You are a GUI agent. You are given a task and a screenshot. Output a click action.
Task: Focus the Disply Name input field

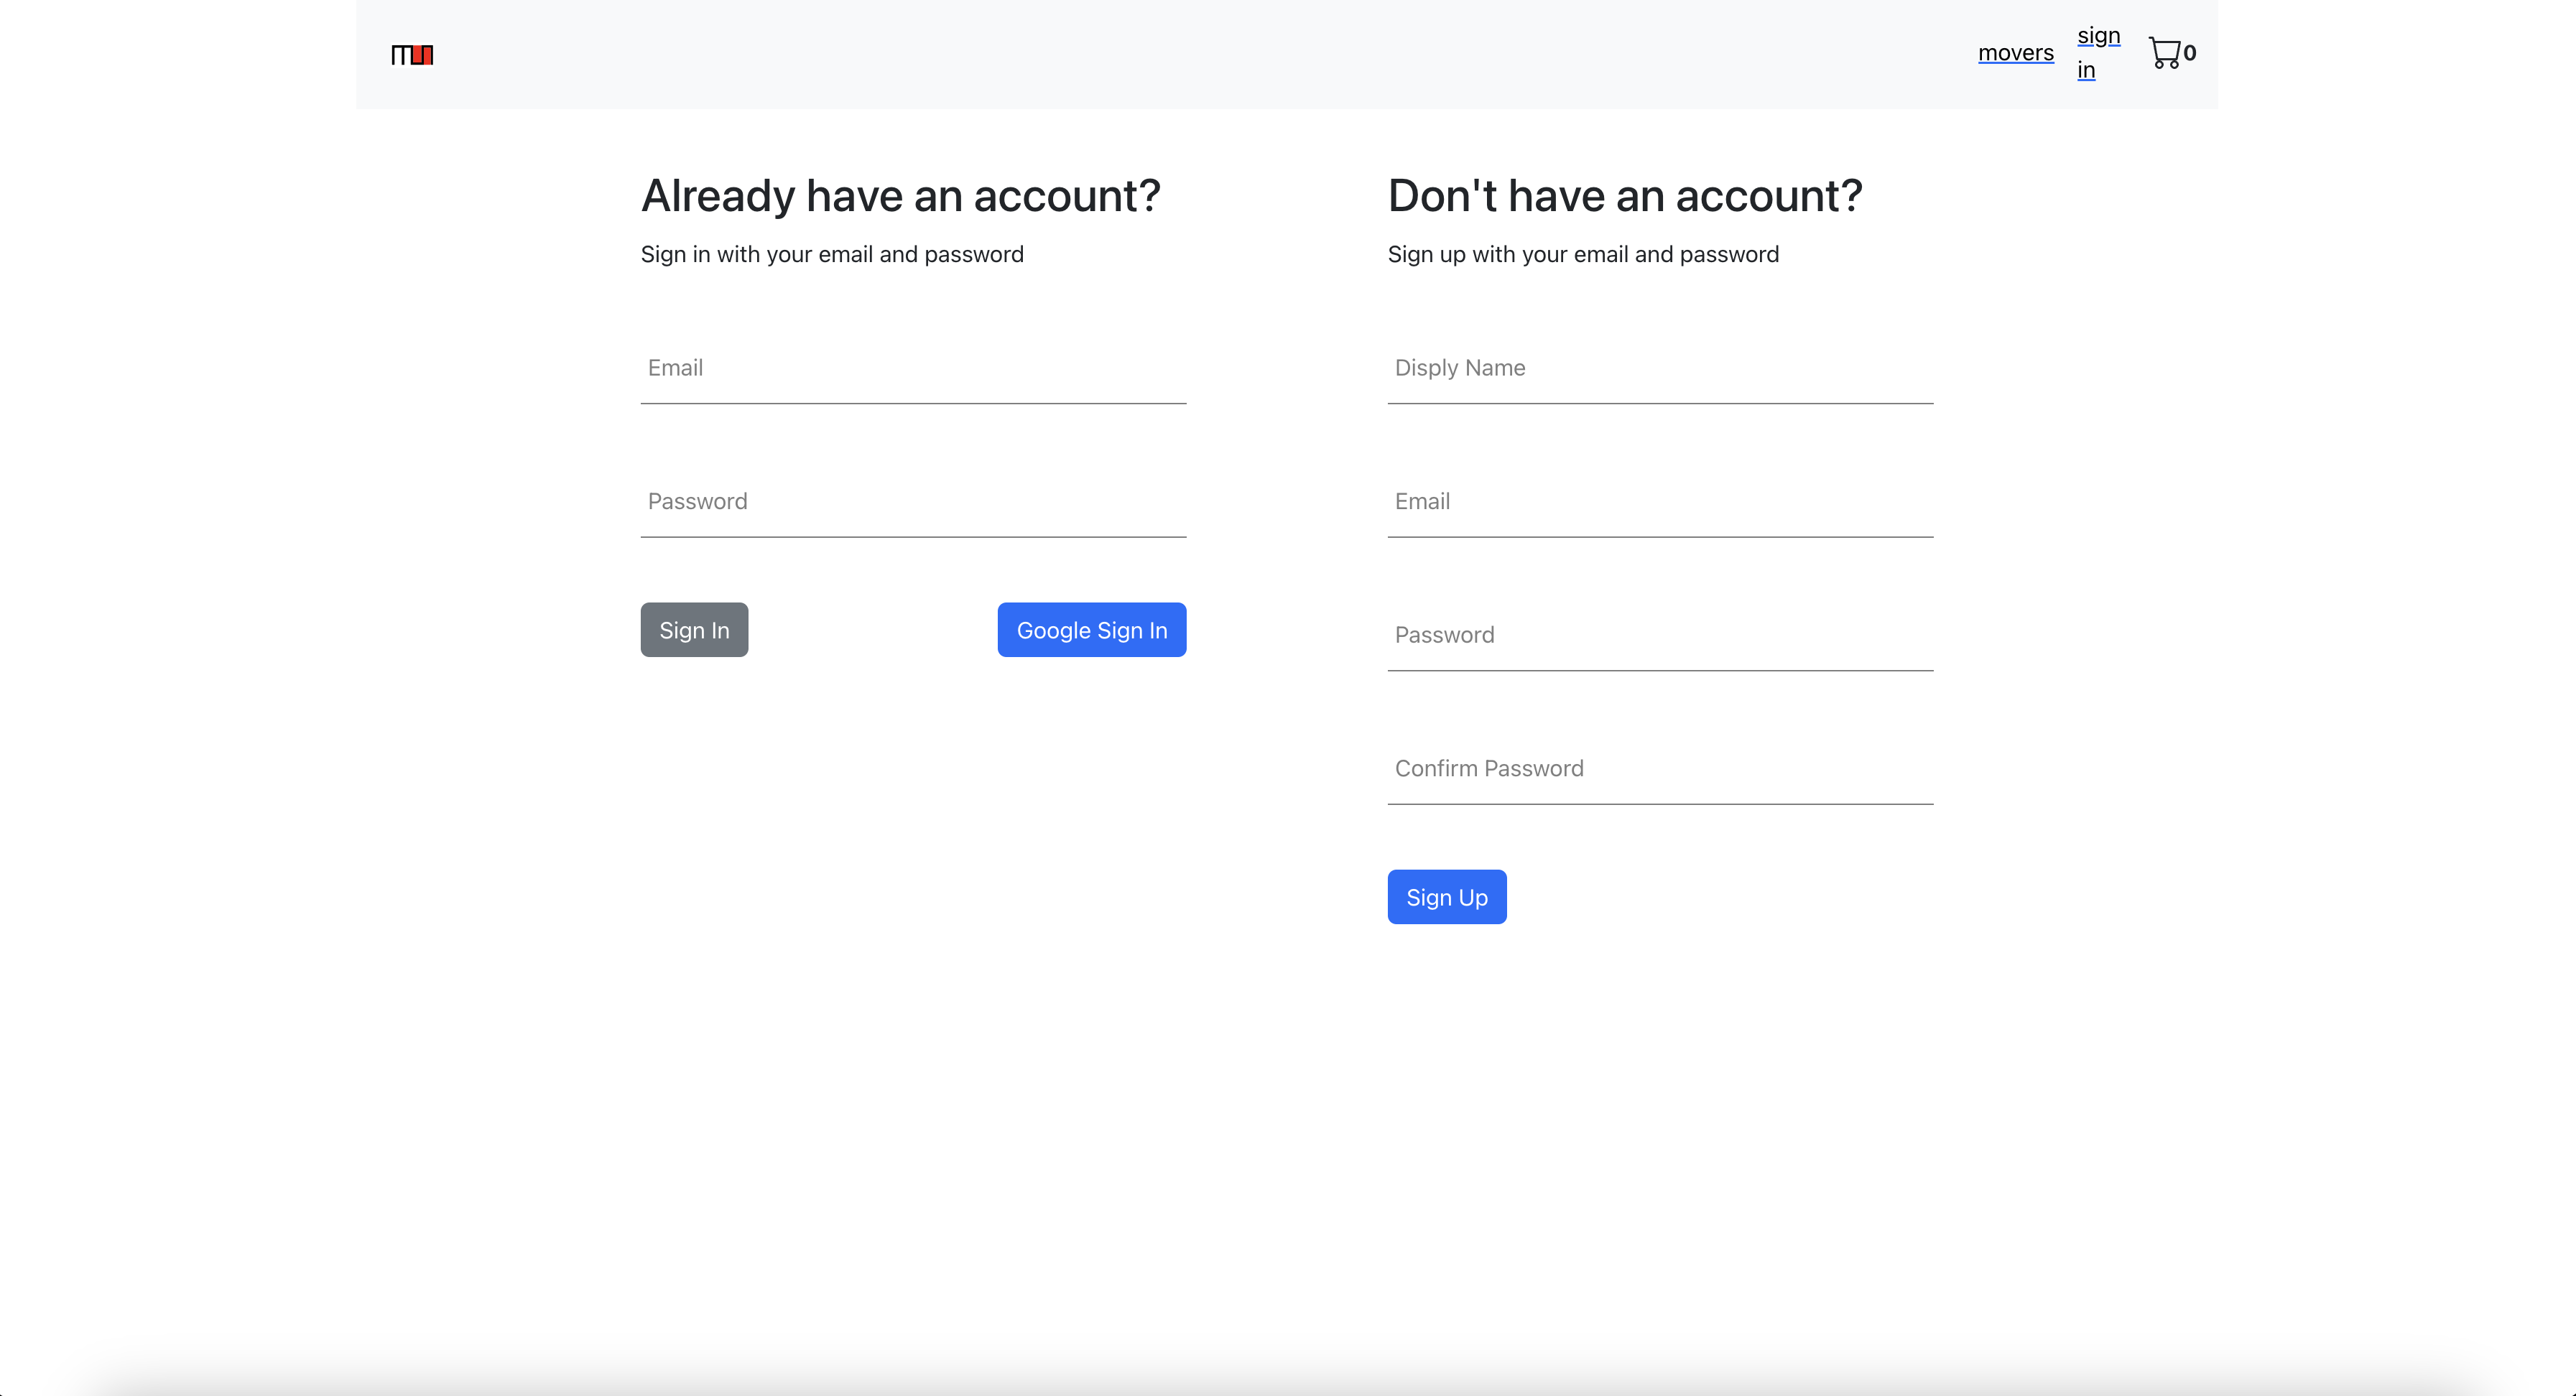[1660, 368]
